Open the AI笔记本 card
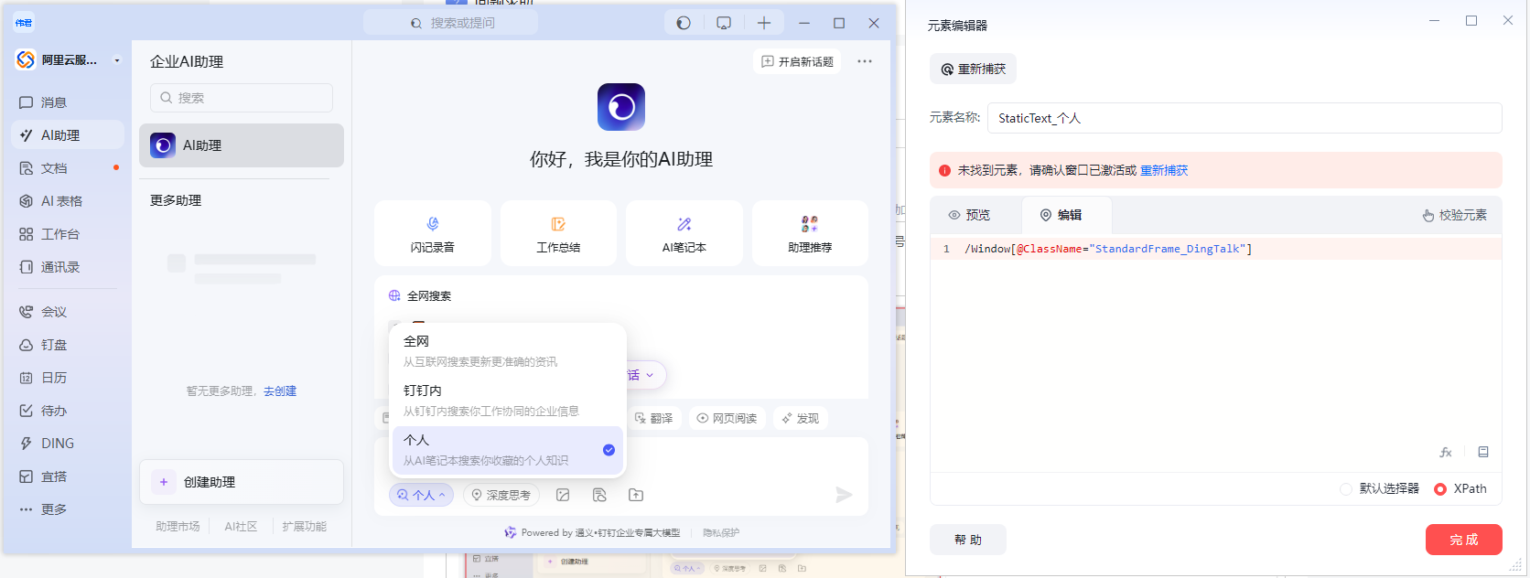Screen dimensions: 1530x578 click(684, 233)
